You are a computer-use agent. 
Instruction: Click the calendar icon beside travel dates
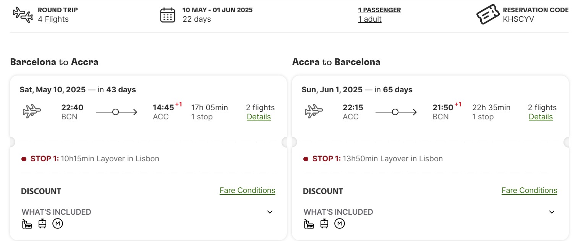click(168, 15)
